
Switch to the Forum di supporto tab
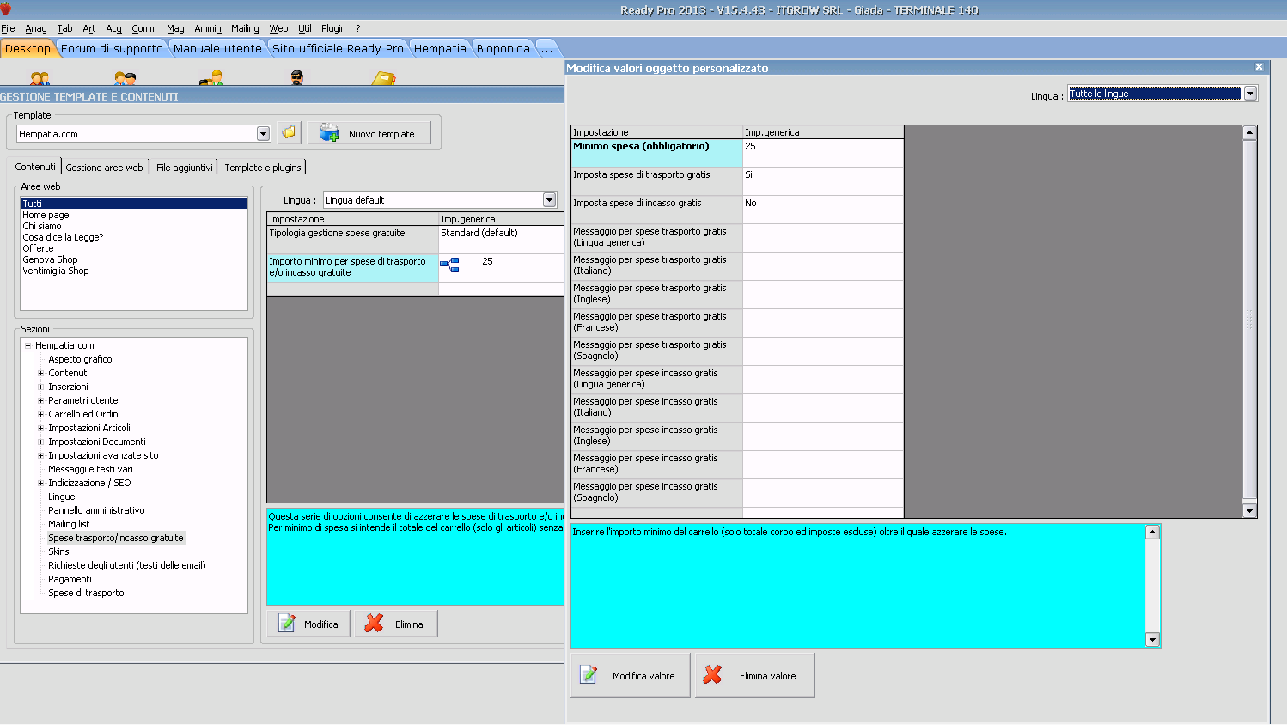[112, 49]
